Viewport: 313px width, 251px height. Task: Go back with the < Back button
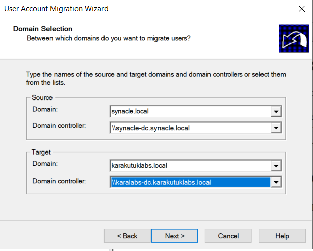point(127,236)
